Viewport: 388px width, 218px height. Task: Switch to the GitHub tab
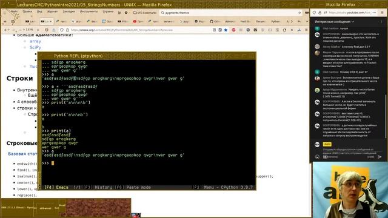click(215, 22)
